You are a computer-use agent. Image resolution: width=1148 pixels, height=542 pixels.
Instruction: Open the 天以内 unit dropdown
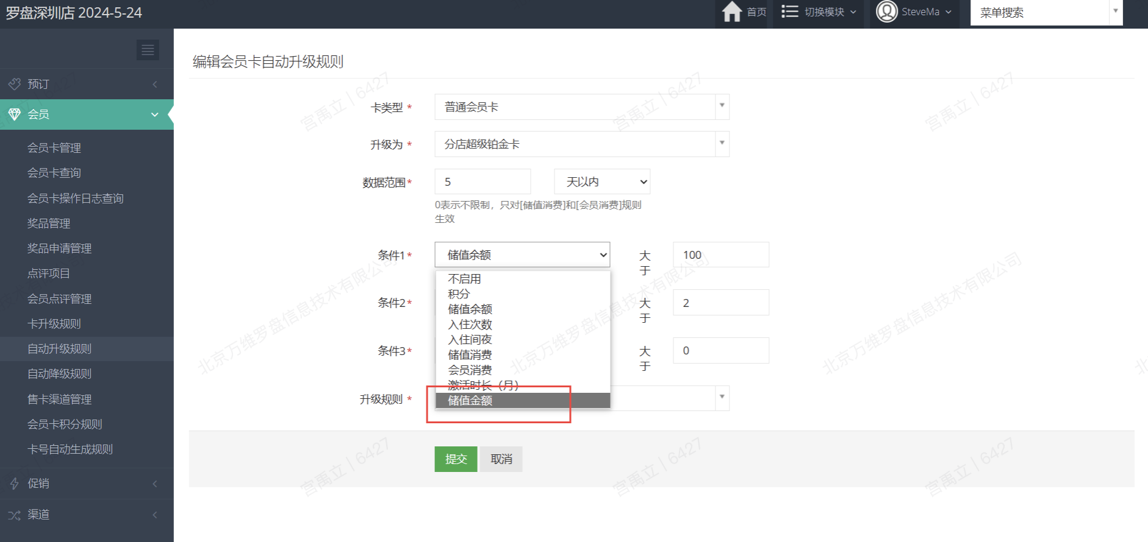[602, 181]
